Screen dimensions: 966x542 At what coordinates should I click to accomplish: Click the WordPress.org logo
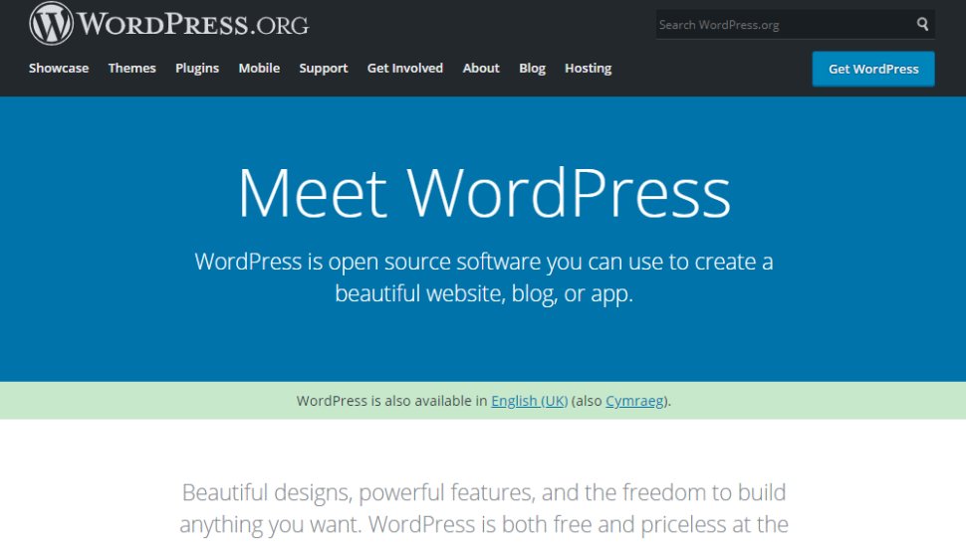point(169,24)
